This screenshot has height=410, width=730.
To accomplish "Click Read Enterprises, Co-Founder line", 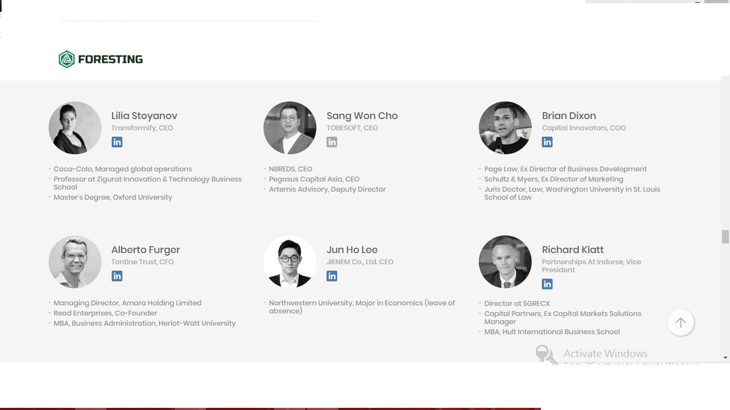I will pyautogui.click(x=105, y=313).
